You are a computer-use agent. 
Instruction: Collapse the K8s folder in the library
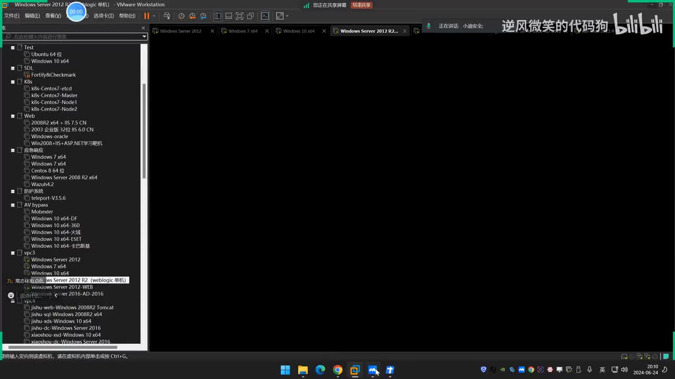pyautogui.click(x=13, y=82)
